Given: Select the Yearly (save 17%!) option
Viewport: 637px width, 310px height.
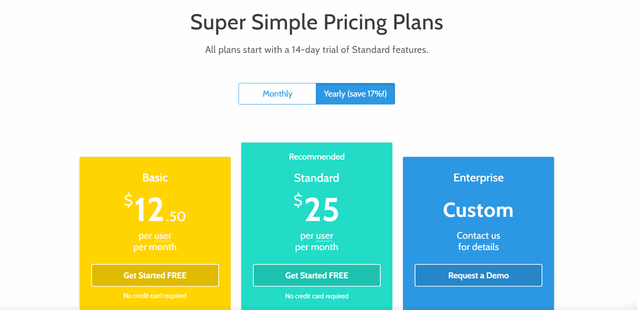Looking at the screenshot, I should click(x=355, y=94).
